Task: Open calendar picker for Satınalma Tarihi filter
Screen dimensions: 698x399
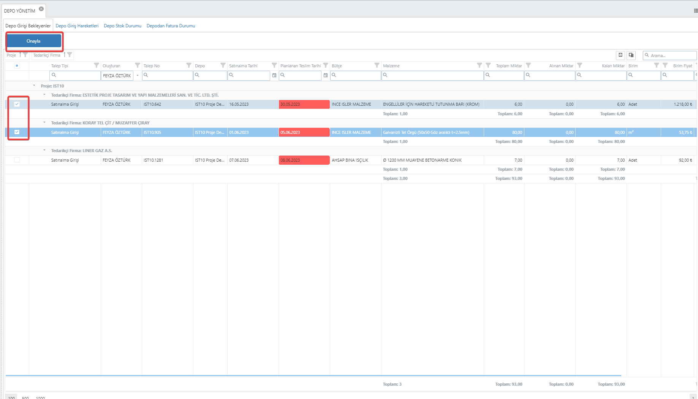Action: (274, 75)
